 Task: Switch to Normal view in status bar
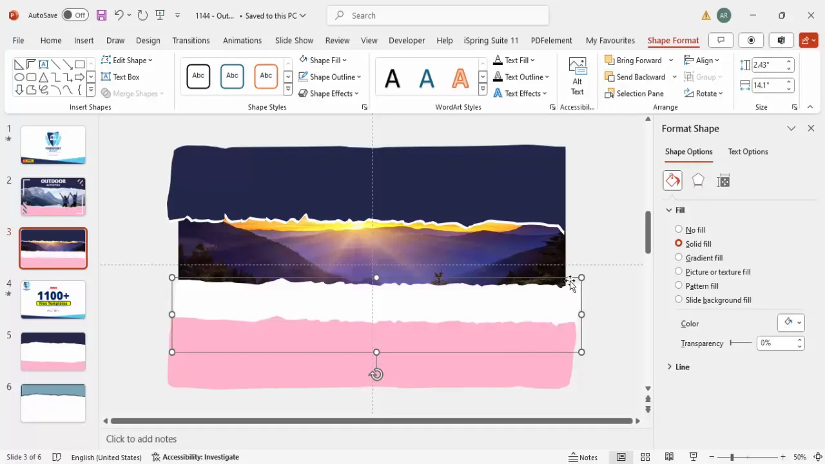coord(621,457)
